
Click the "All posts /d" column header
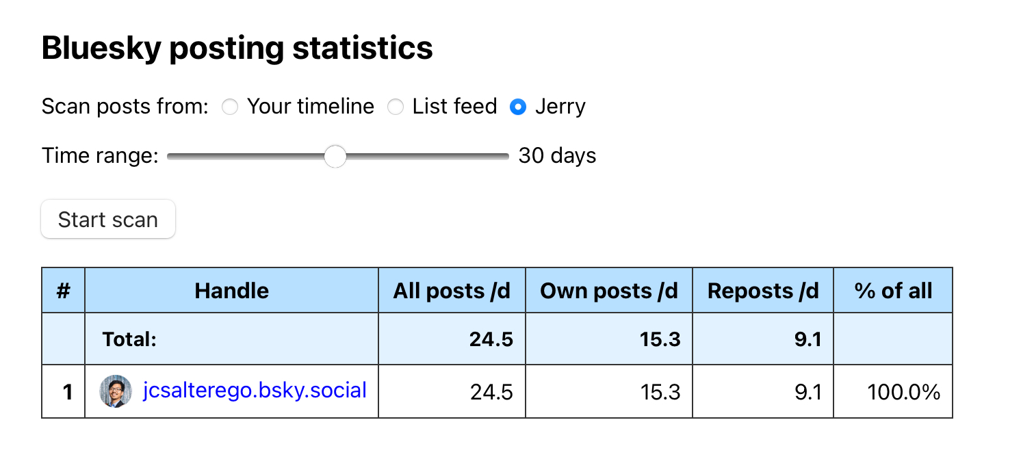coord(452,291)
